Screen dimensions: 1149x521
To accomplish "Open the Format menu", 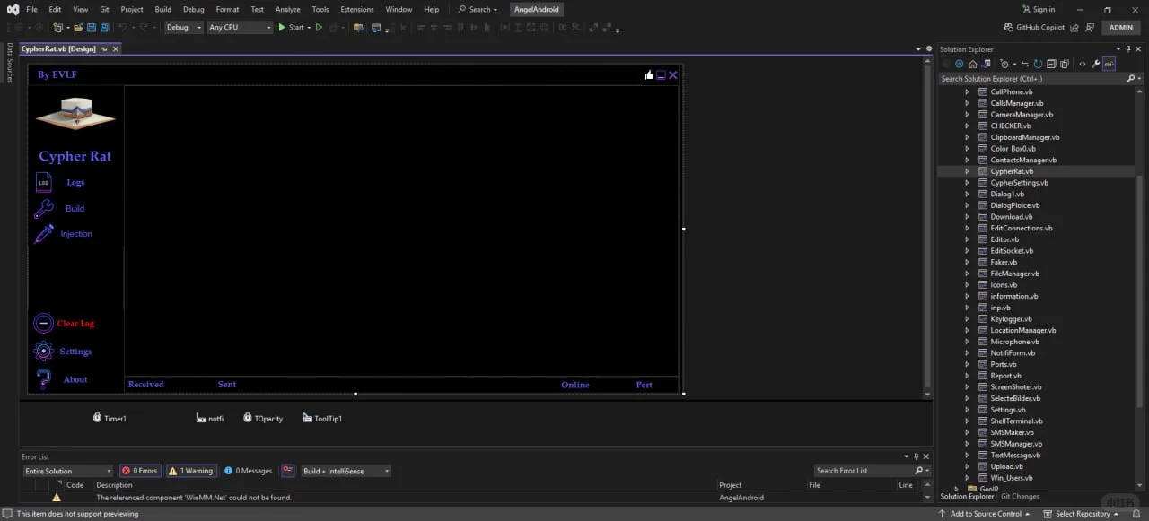I will (227, 9).
